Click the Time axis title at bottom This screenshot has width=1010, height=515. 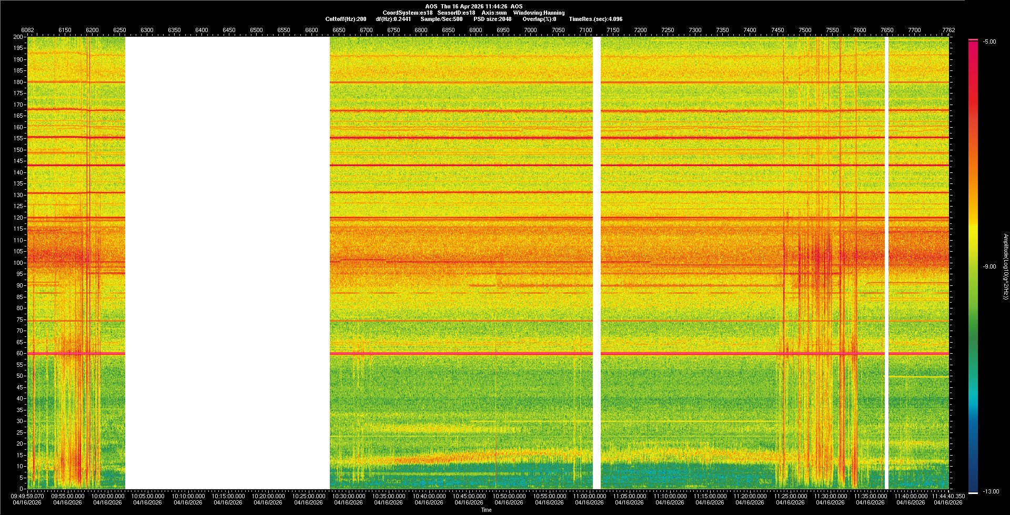(486, 510)
